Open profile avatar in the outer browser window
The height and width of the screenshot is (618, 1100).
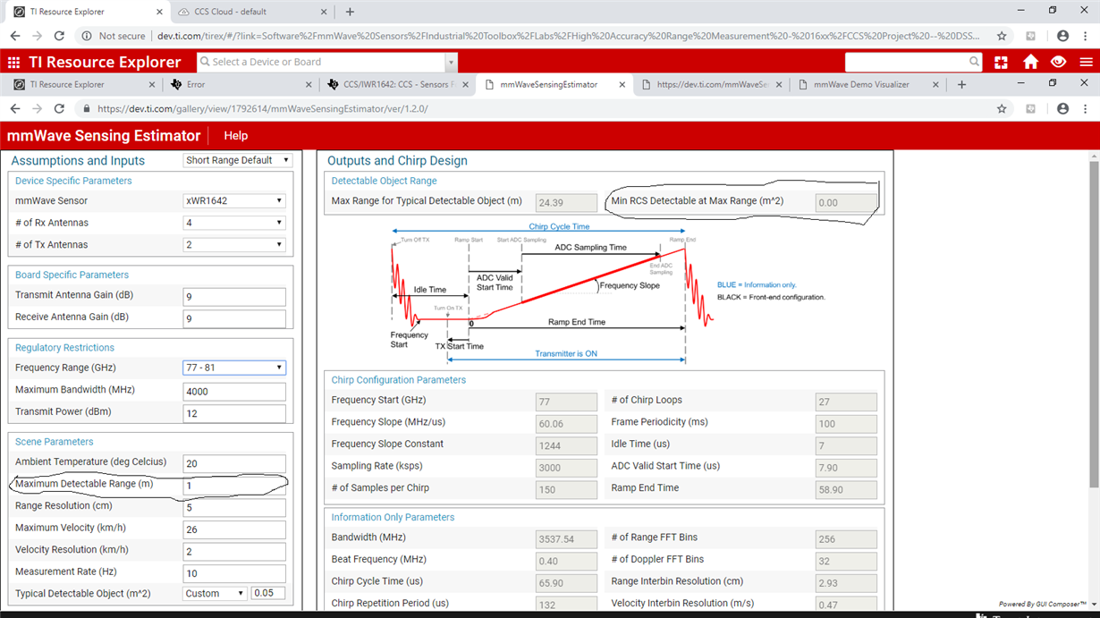1062,36
